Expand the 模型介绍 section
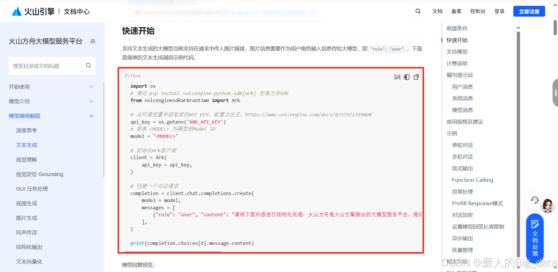558x272 pixels. coord(51,101)
